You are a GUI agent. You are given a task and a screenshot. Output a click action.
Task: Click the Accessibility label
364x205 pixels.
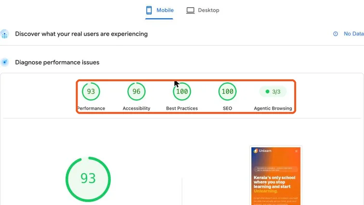137,108
